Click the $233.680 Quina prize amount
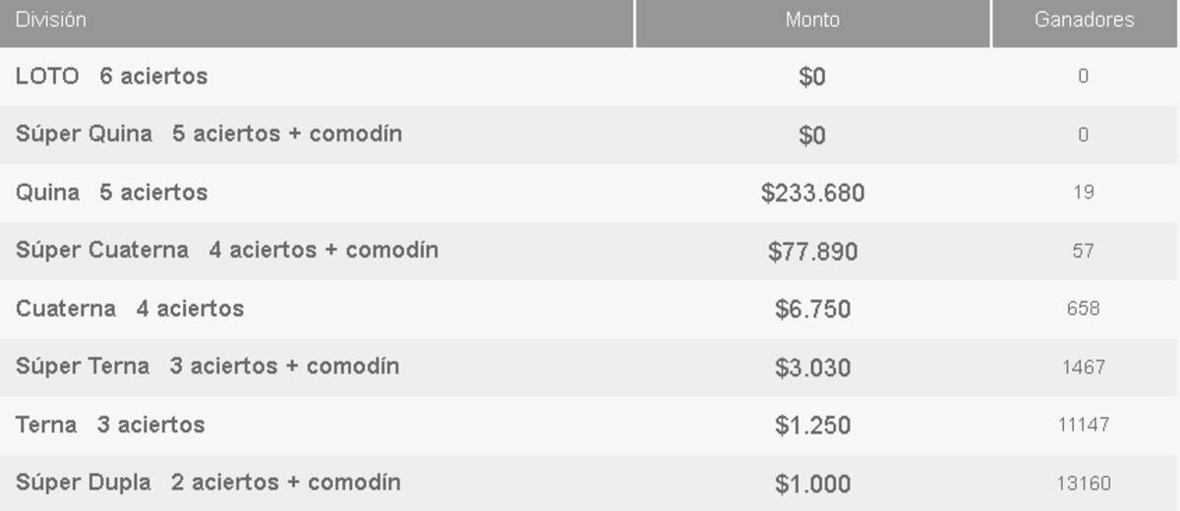Viewport: 1180px width, 511px height. pos(812,194)
